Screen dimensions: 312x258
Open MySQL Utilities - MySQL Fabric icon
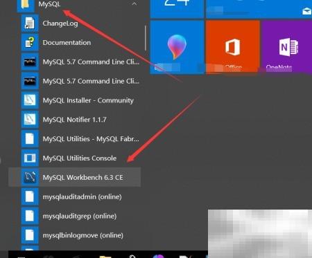[30, 139]
